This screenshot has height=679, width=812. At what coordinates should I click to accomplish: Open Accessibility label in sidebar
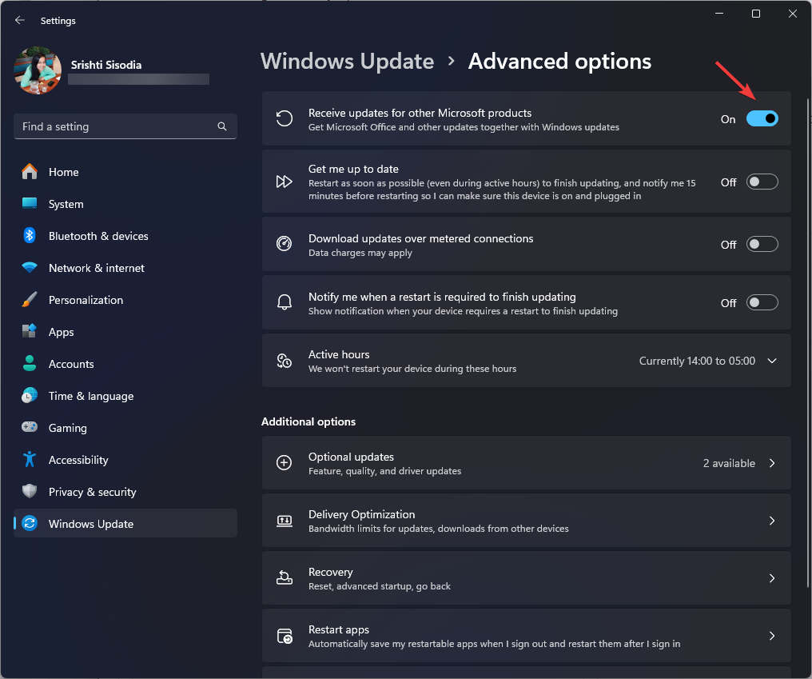[x=78, y=461]
